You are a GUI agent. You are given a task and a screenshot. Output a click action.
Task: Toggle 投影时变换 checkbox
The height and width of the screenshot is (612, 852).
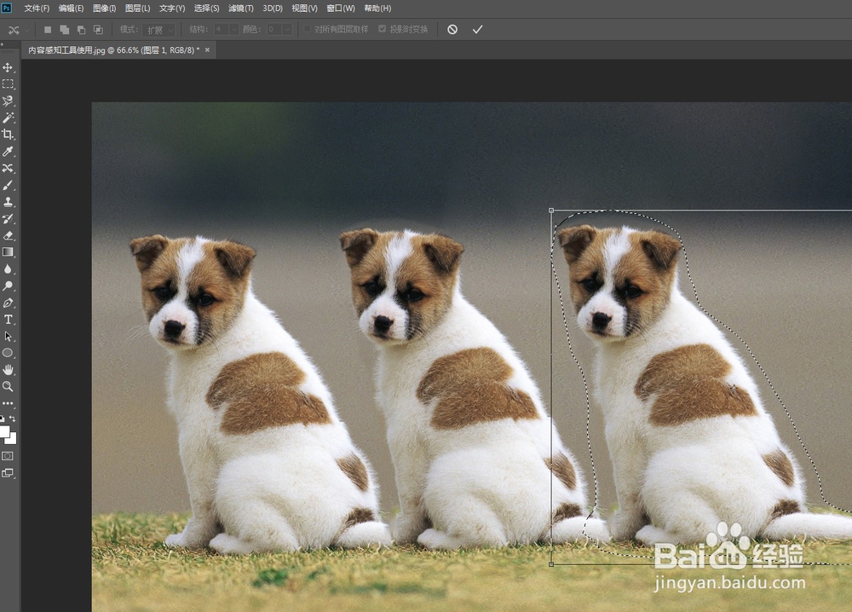(382, 29)
